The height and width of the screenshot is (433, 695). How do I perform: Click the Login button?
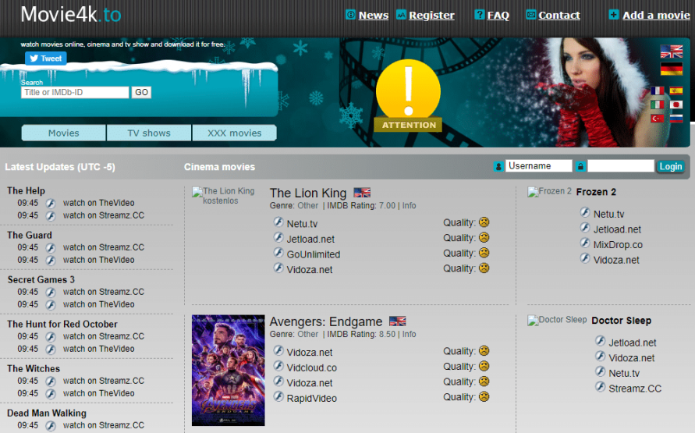pyautogui.click(x=671, y=166)
